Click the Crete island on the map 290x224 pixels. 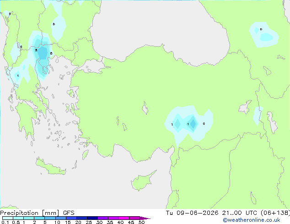(51, 166)
